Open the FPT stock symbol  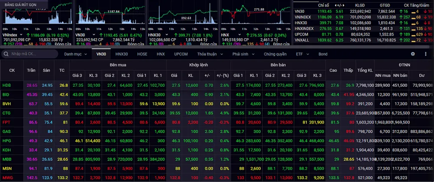[6, 123]
